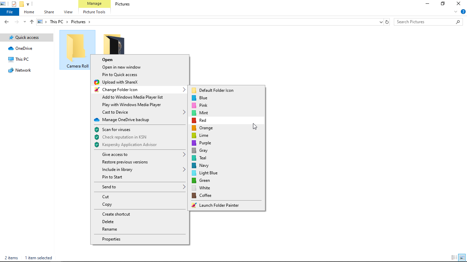Click the refresh icon beside the address bar
The width and height of the screenshot is (467, 262).
[x=387, y=22]
